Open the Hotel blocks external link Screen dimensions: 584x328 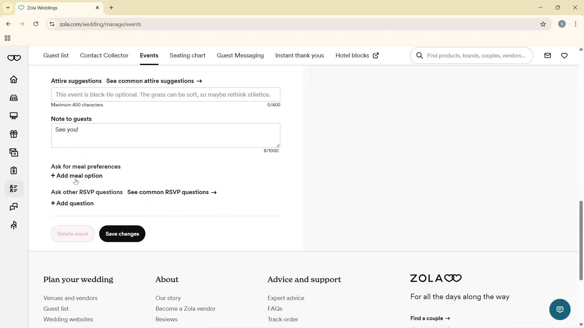click(x=376, y=55)
